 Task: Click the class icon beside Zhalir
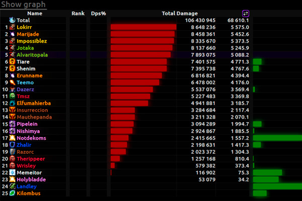12,145
